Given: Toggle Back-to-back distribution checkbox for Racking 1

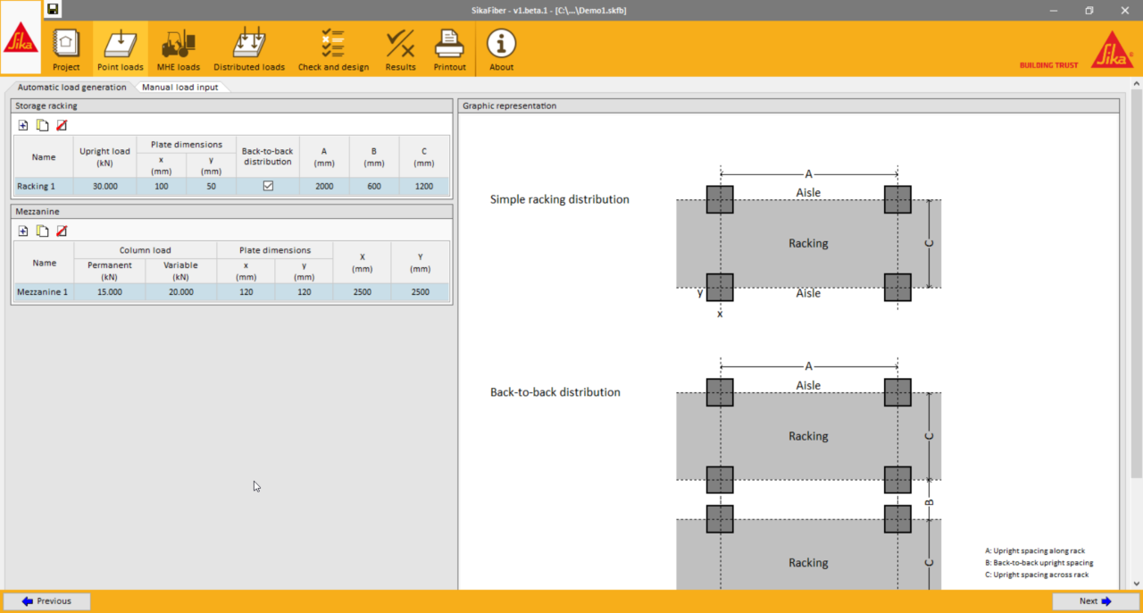Looking at the screenshot, I should pyautogui.click(x=268, y=186).
